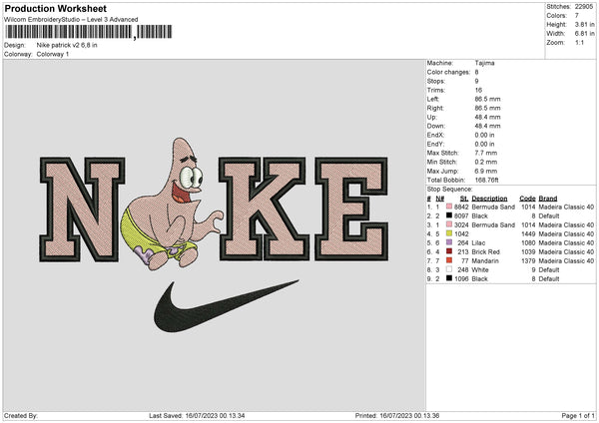The height and width of the screenshot is (423, 599).
Task: Click the letter E in the design preview
Action: pyautogui.click(x=351, y=209)
